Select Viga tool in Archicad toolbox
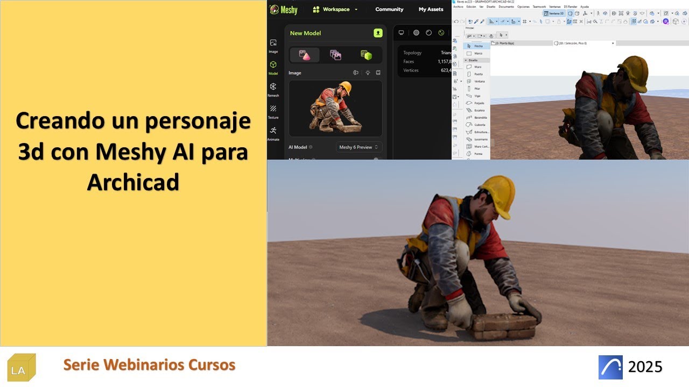The width and height of the screenshot is (689, 387). coord(478,96)
